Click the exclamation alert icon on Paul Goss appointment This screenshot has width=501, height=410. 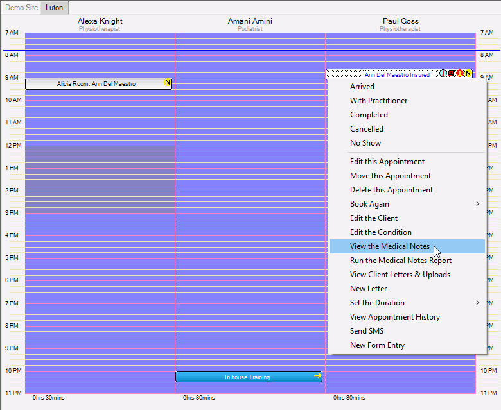click(x=443, y=74)
